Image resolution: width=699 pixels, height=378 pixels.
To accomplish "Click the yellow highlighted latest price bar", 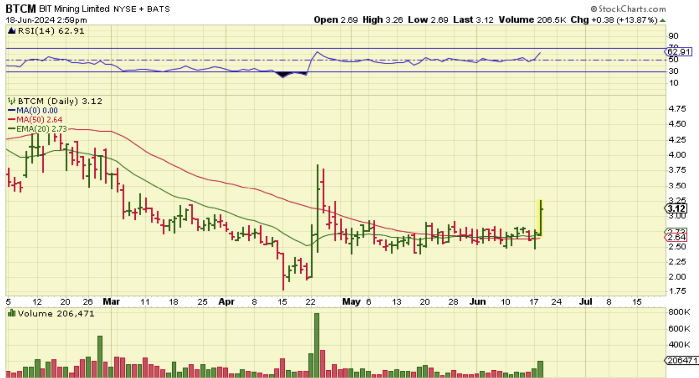I will pos(540,218).
